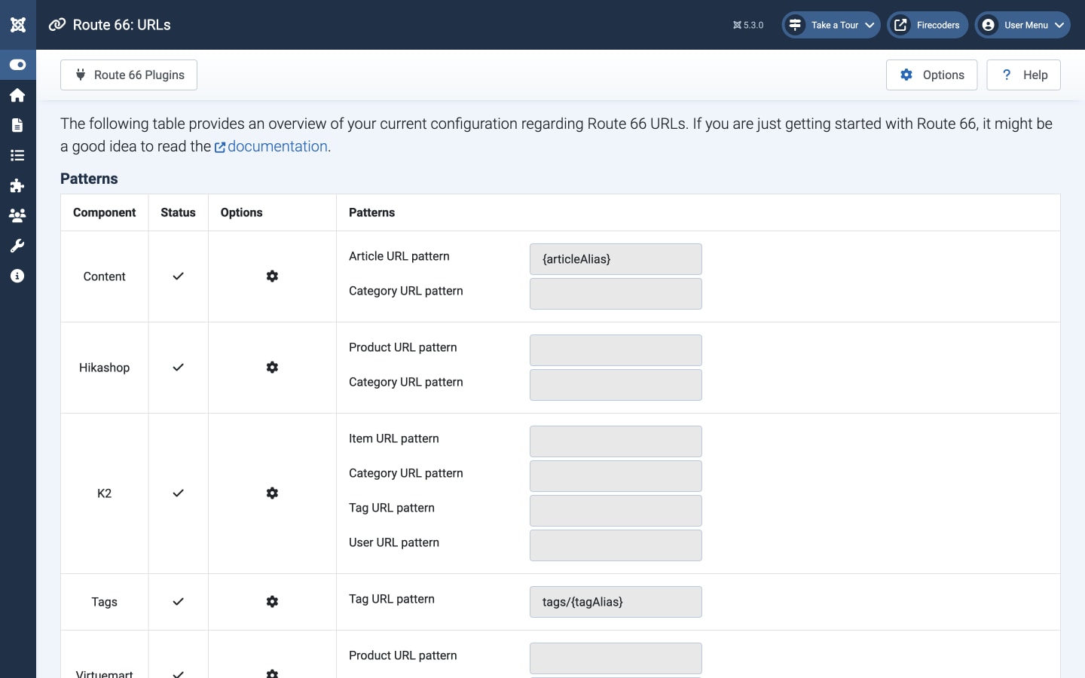This screenshot has height=678, width=1085.
Task: Open the Help toolbar button
Action: pos(1024,75)
